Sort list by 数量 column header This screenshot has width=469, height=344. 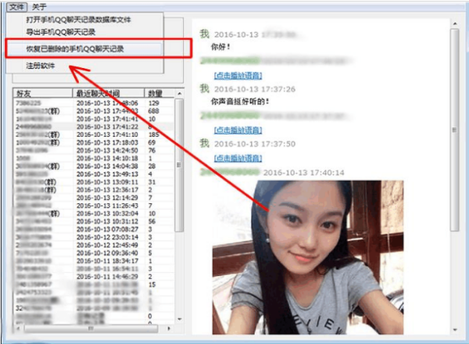(x=159, y=93)
